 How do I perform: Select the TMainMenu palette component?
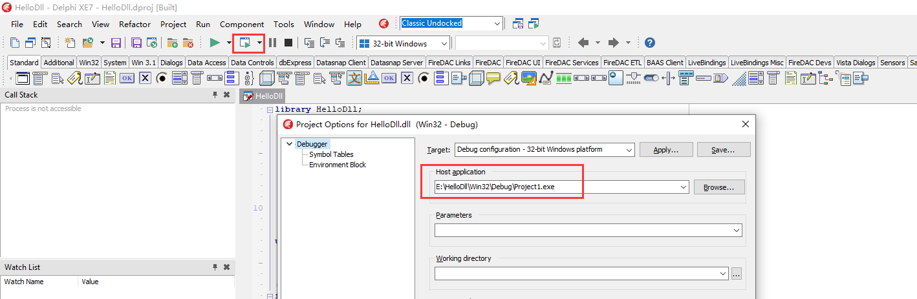coord(40,78)
